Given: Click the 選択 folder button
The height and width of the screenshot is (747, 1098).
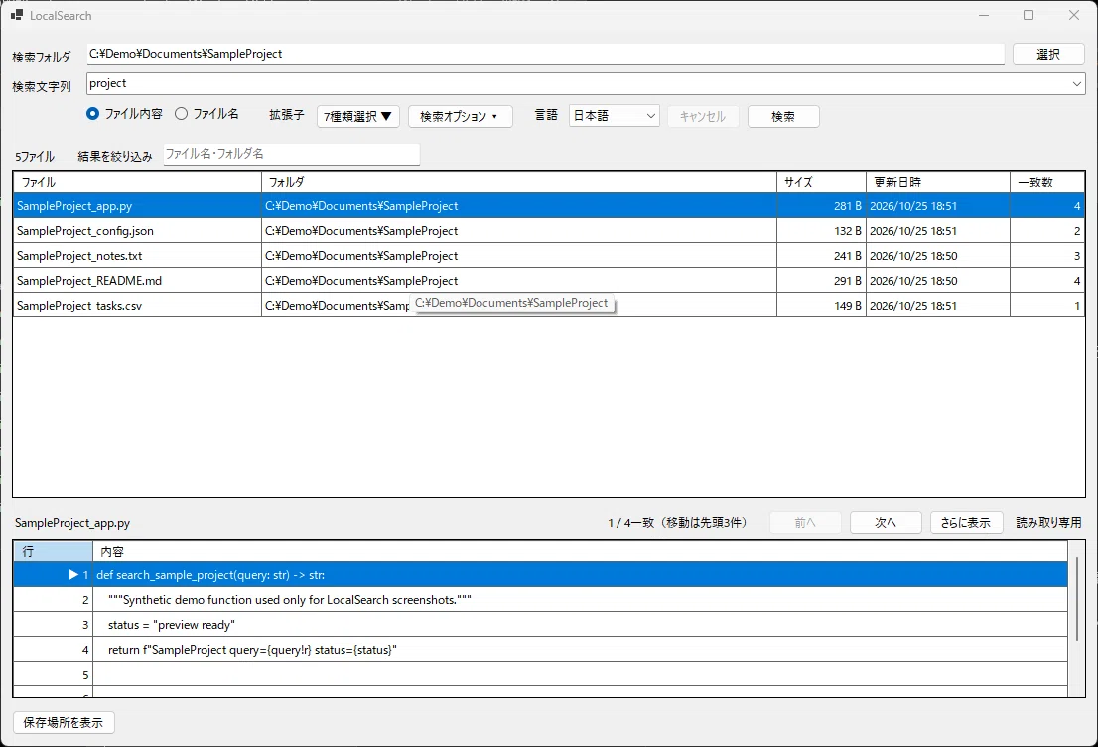Looking at the screenshot, I should (x=1048, y=54).
